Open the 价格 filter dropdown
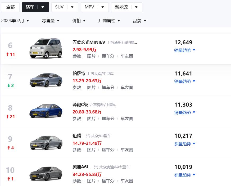Screen dimensions: 231x186 point(79,21)
